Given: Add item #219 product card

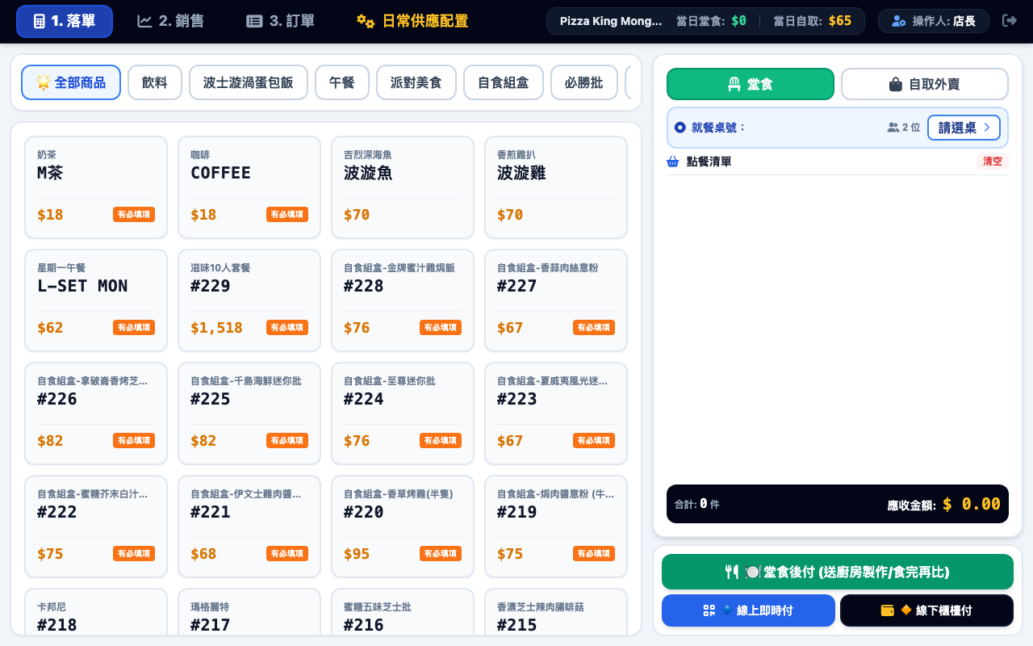Looking at the screenshot, I should (556, 526).
